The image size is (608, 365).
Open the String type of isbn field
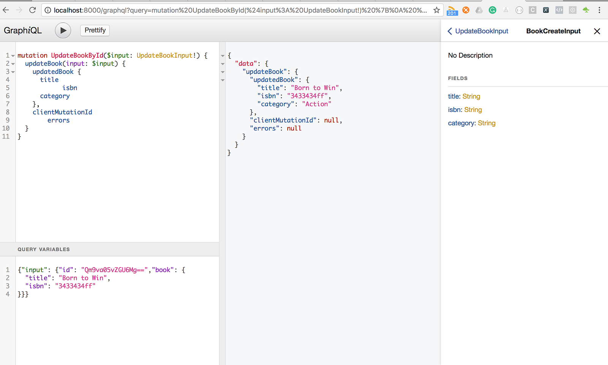[x=473, y=110]
